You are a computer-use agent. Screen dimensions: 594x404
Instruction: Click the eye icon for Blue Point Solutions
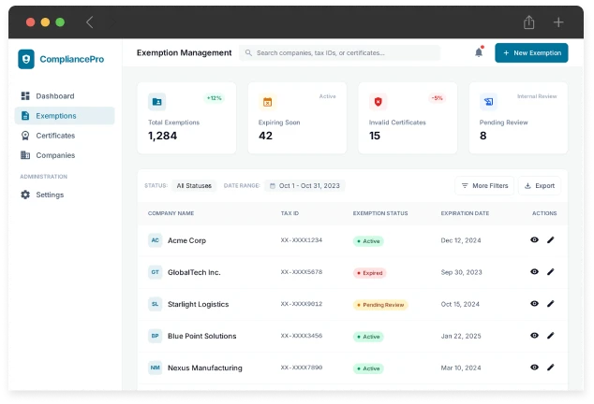click(x=534, y=336)
